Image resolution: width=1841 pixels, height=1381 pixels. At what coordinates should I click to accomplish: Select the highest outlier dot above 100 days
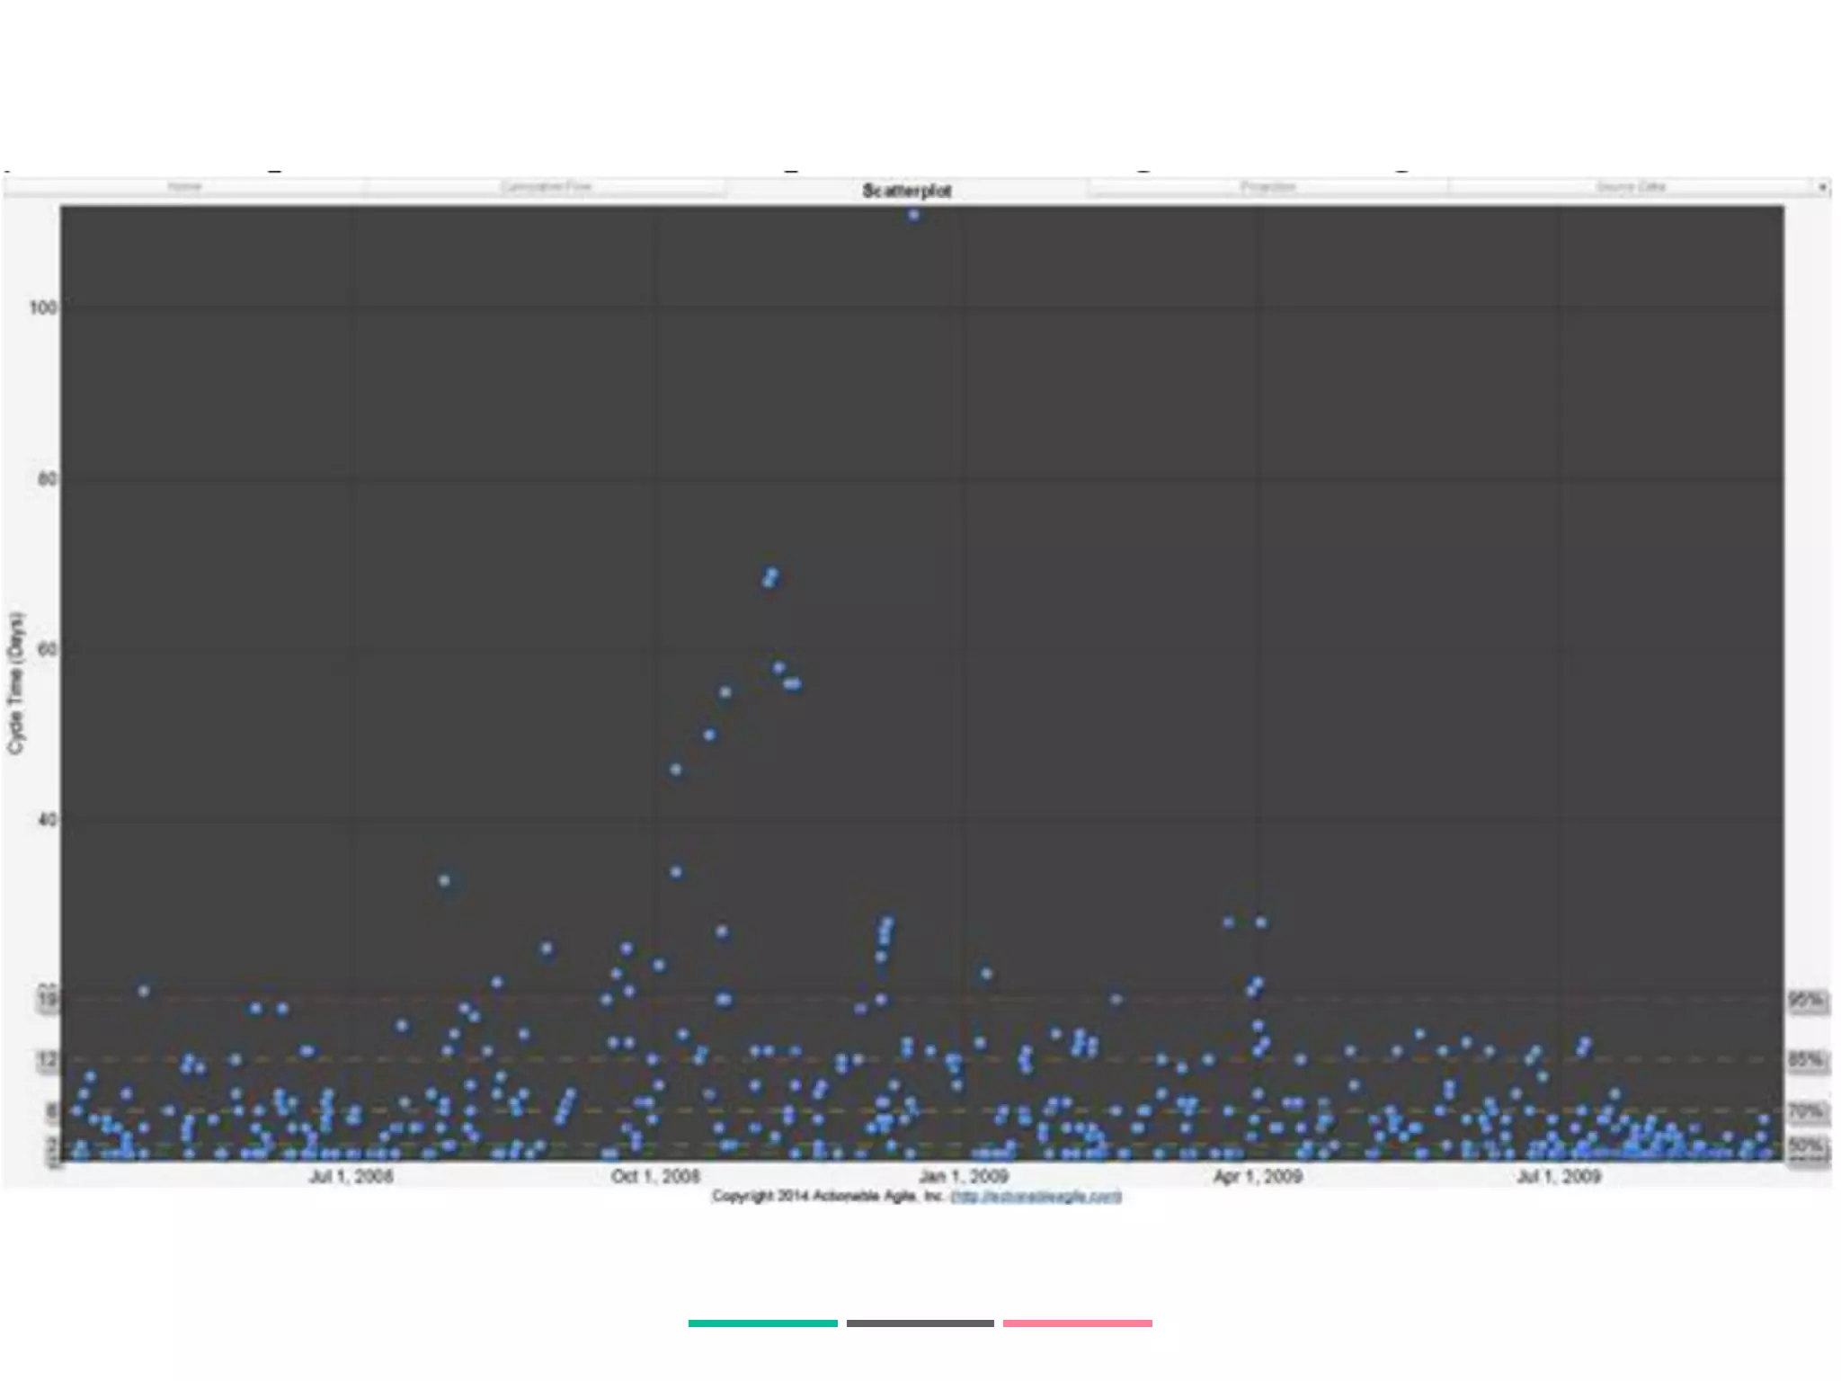tap(913, 215)
